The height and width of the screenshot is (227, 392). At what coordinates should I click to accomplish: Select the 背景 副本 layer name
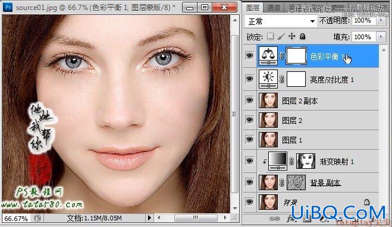click(x=325, y=183)
